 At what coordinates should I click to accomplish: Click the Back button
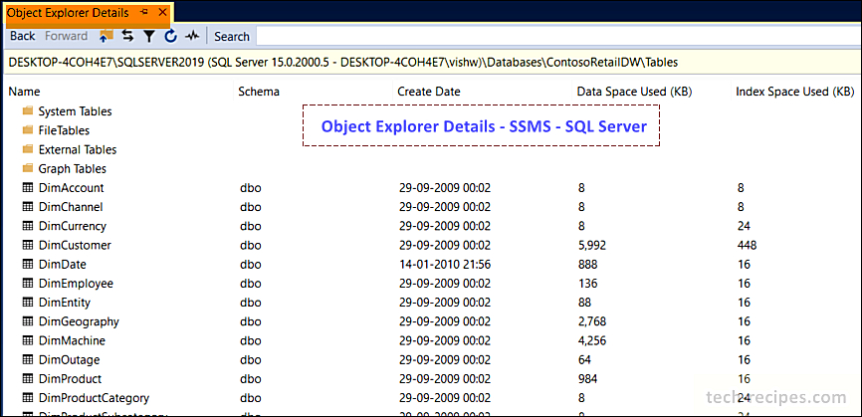pyautogui.click(x=23, y=36)
